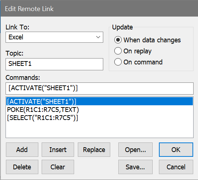Click the Insert button
198x180 pixels.
[x=58, y=149]
